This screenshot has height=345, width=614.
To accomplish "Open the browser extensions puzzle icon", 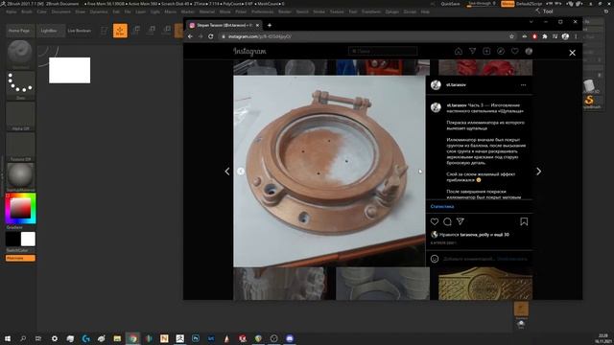I will (545, 36).
